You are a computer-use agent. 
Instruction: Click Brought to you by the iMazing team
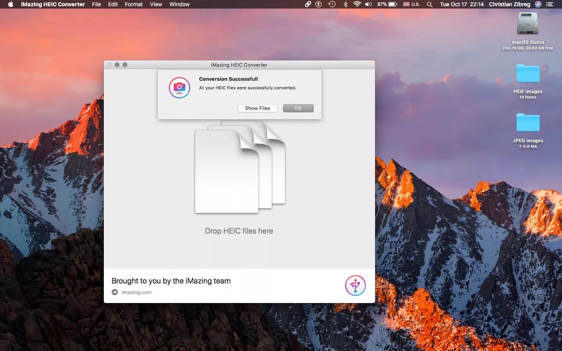pos(171,281)
